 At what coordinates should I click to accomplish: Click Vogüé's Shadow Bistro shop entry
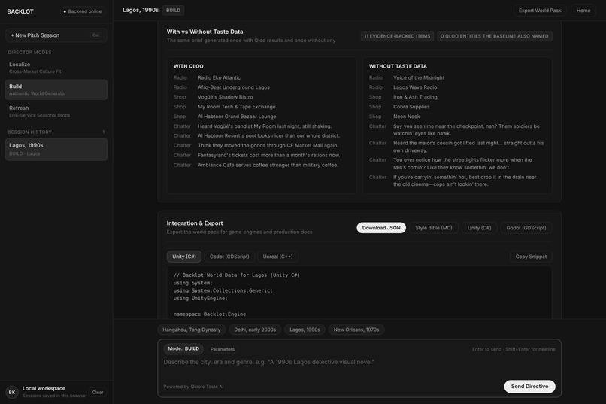(225, 97)
